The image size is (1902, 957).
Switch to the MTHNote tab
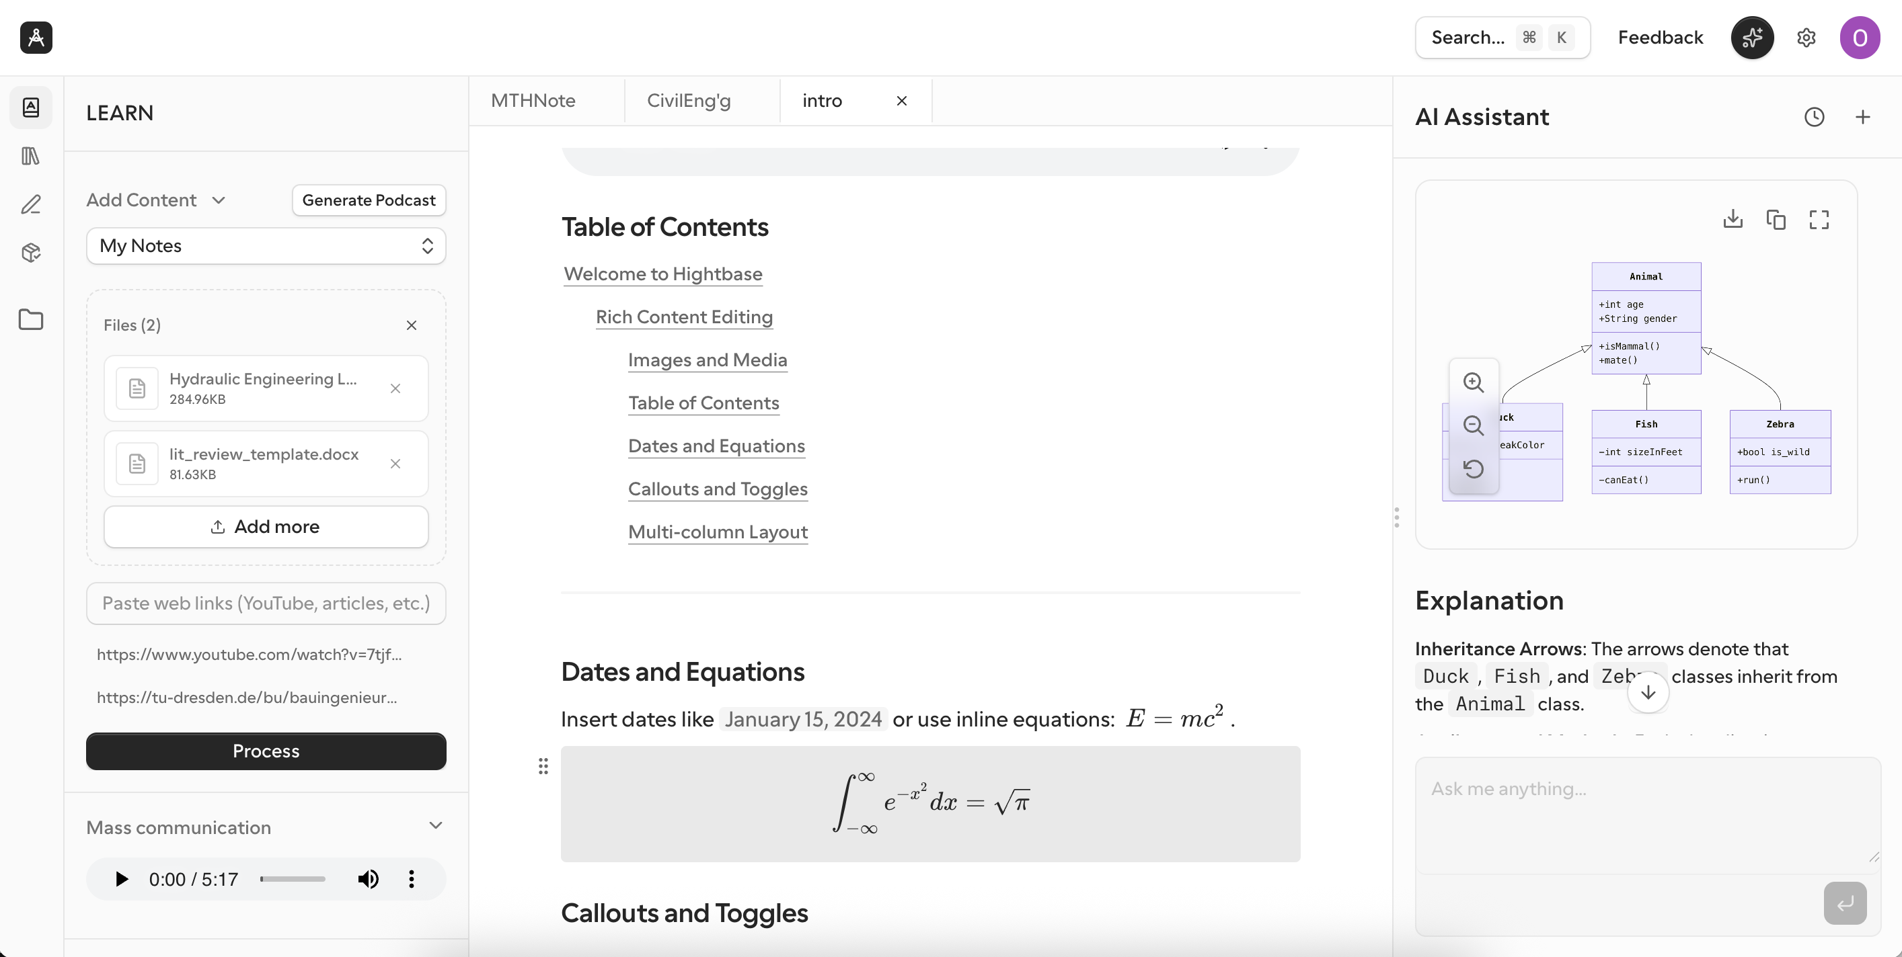click(534, 100)
